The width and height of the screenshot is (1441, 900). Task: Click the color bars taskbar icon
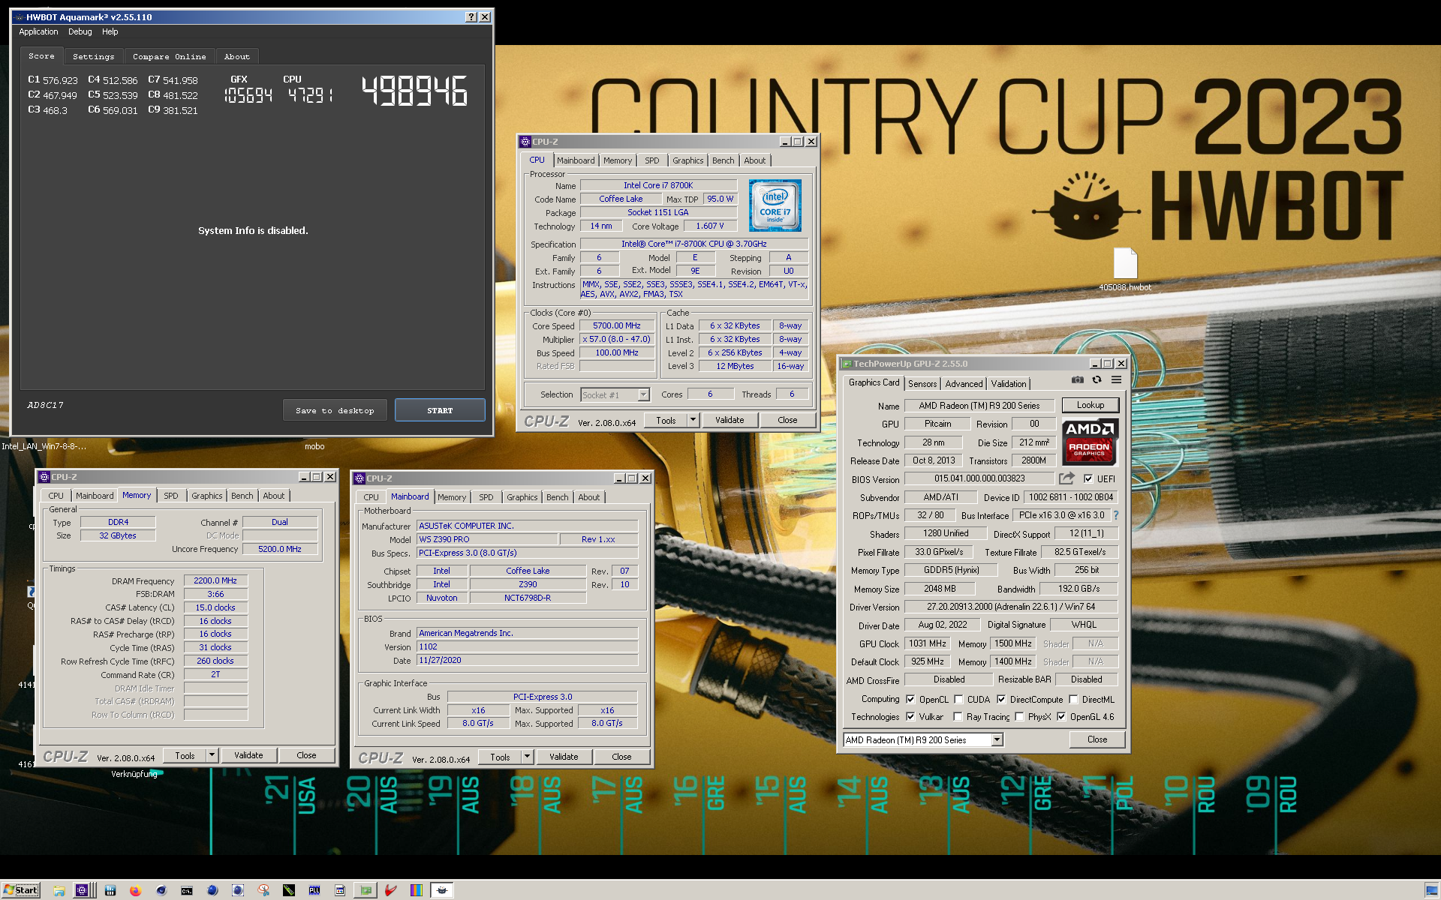point(417,890)
